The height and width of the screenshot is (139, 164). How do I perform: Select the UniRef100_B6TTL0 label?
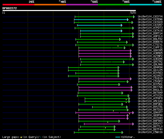150,127
